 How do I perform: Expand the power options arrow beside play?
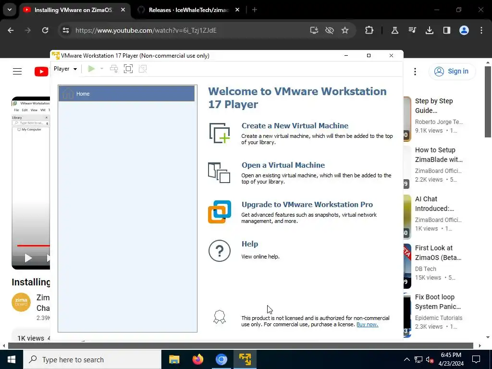click(x=102, y=69)
